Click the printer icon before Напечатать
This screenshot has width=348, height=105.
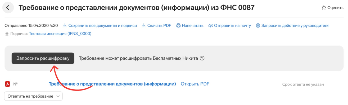click(x=178, y=26)
